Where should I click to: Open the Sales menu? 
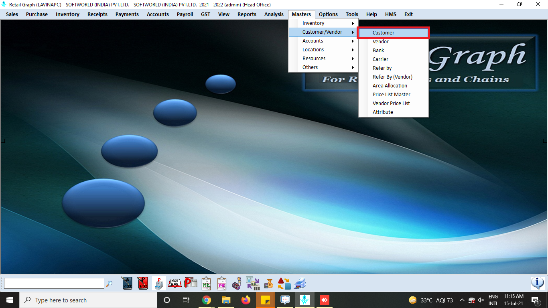pos(12,14)
